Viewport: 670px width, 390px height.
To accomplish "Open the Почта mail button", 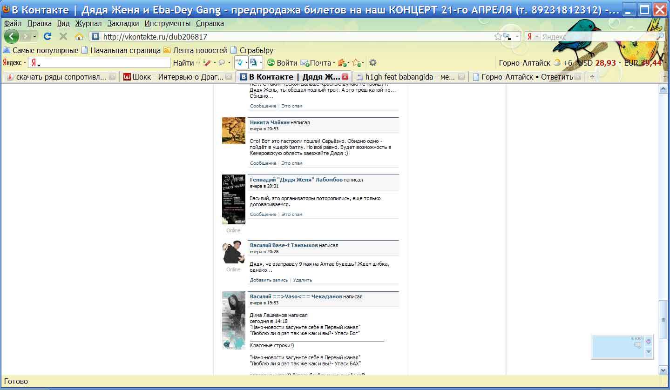I will [315, 63].
